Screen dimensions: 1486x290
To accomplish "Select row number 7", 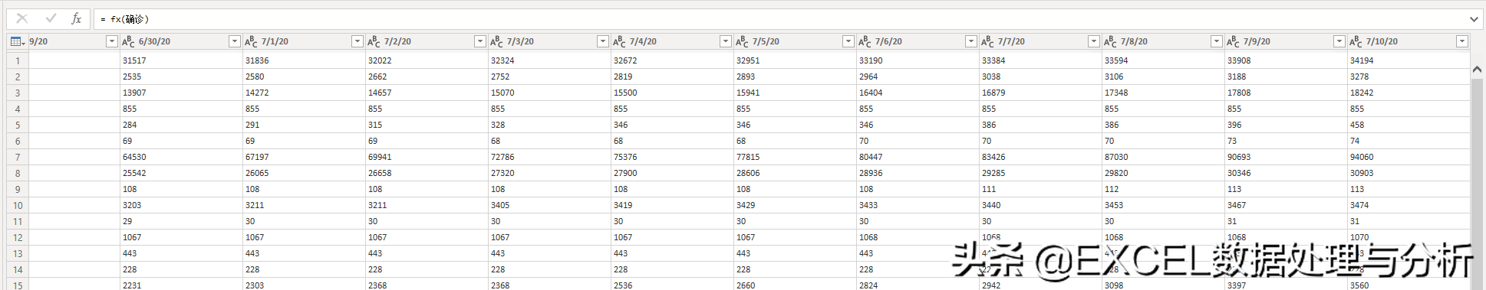I will pyautogui.click(x=18, y=157).
